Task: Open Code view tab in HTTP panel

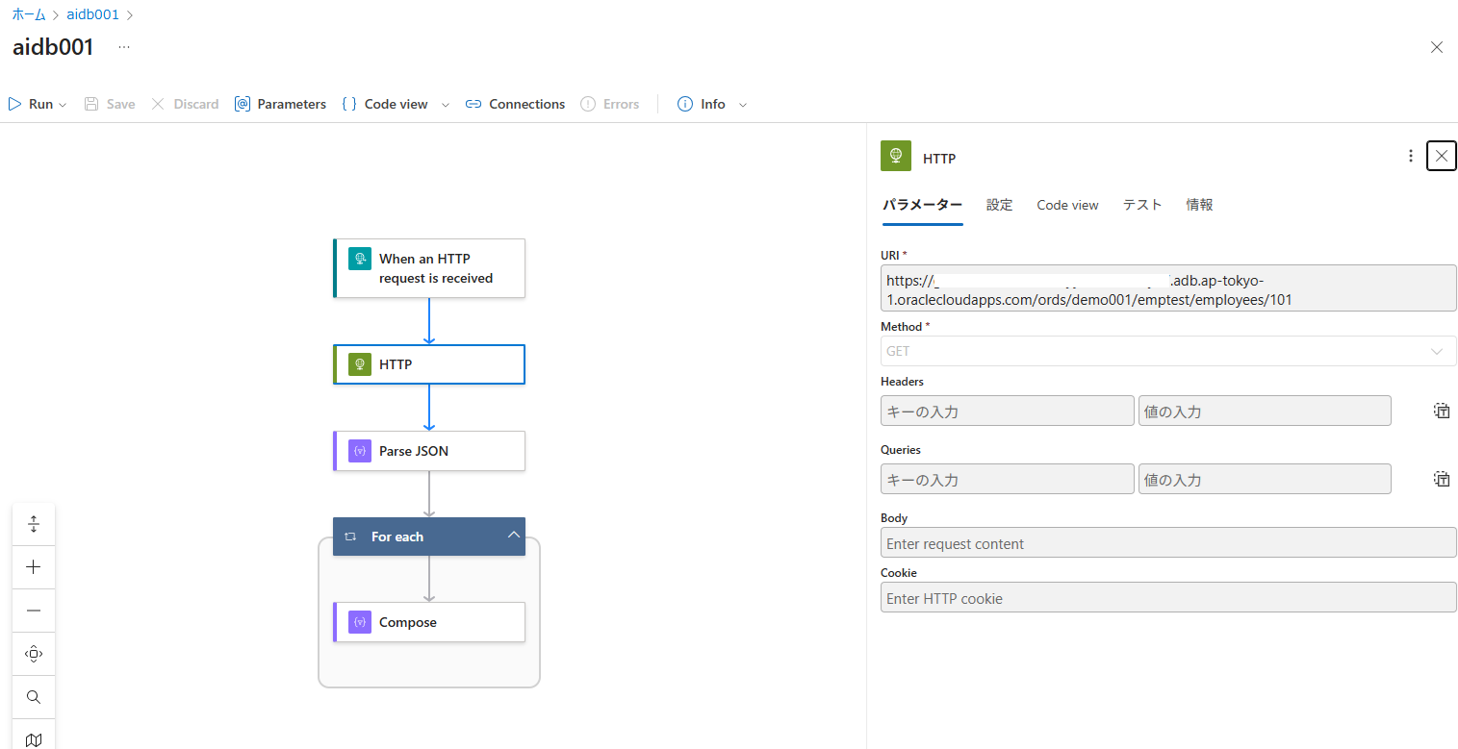Action: (x=1067, y=205)
